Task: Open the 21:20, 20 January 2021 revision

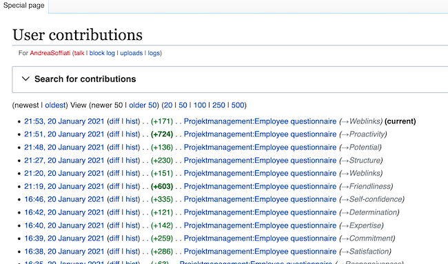Action: click(x=64, y=174)
